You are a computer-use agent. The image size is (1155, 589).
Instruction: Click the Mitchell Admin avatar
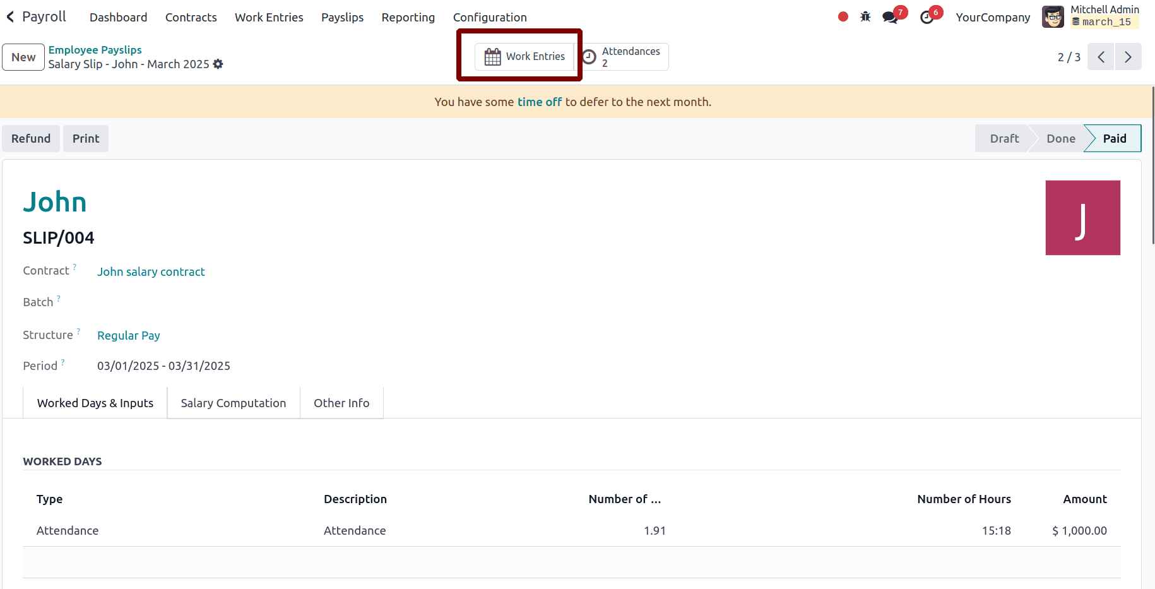(x=1053, y=17)
